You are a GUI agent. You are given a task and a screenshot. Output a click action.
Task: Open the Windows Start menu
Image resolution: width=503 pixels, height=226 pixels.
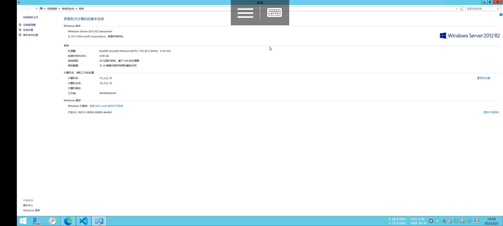[x=23, y=221]
